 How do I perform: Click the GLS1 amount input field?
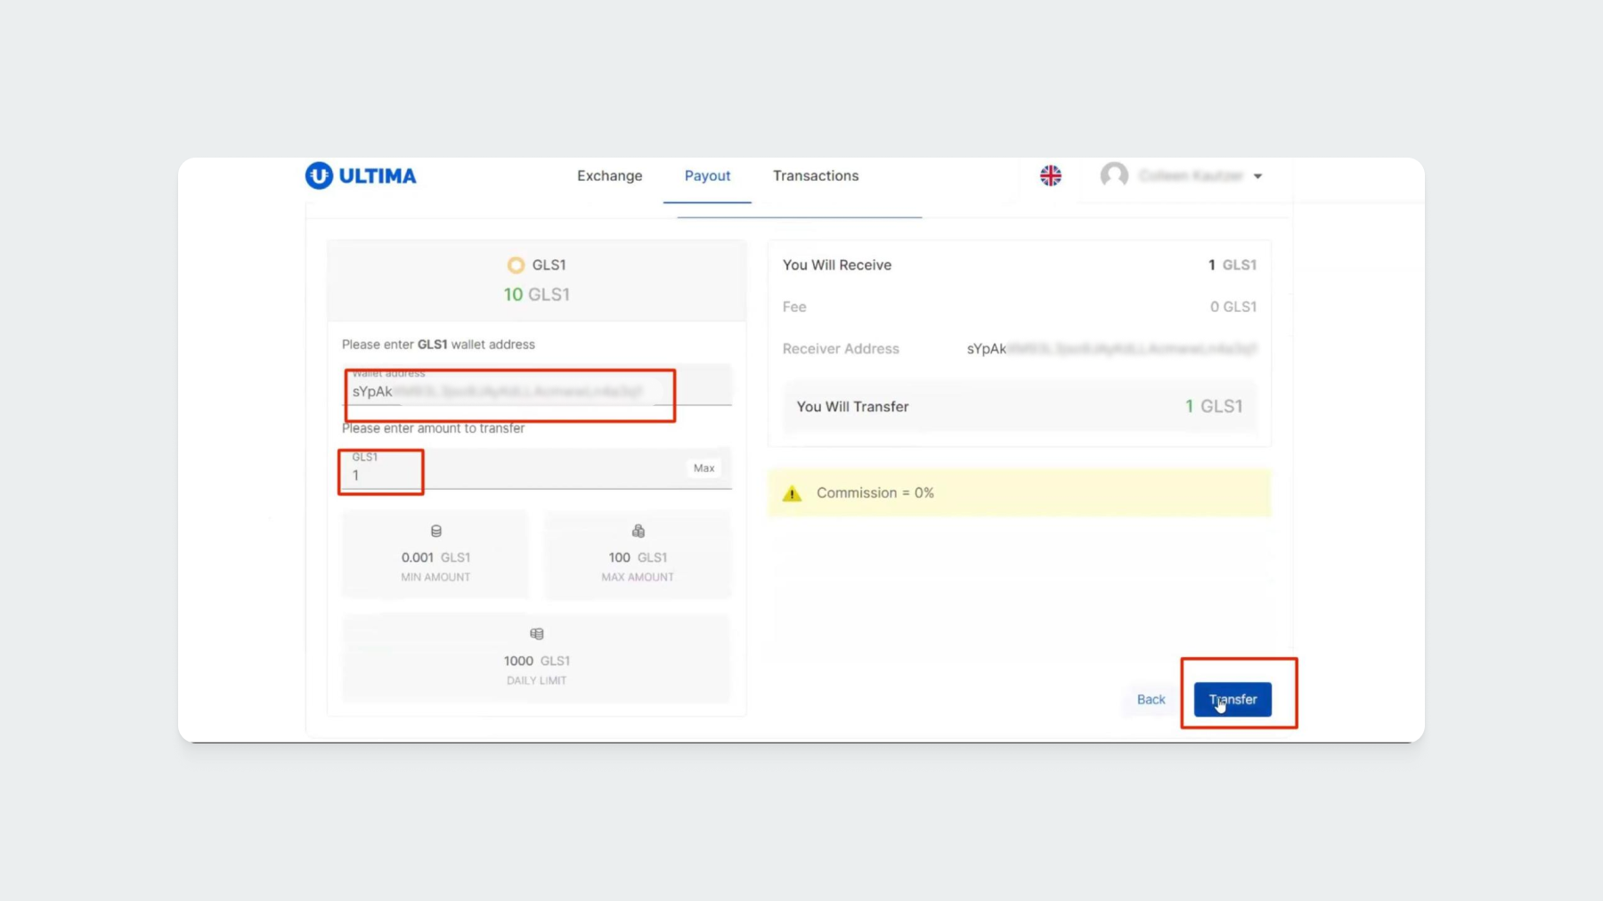click(x=517, y=475)
